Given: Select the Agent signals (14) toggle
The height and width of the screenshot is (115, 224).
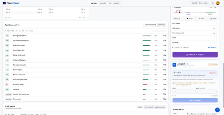Looking at the screenshot, I should click(x=150, y=25).
